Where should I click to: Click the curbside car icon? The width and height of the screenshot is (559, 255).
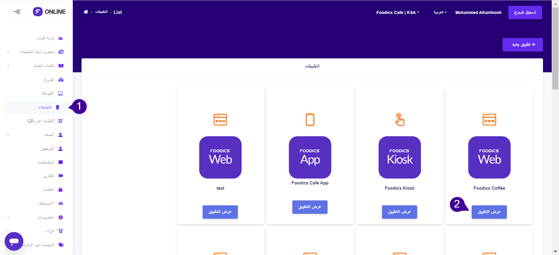click(x=61, y=203)
